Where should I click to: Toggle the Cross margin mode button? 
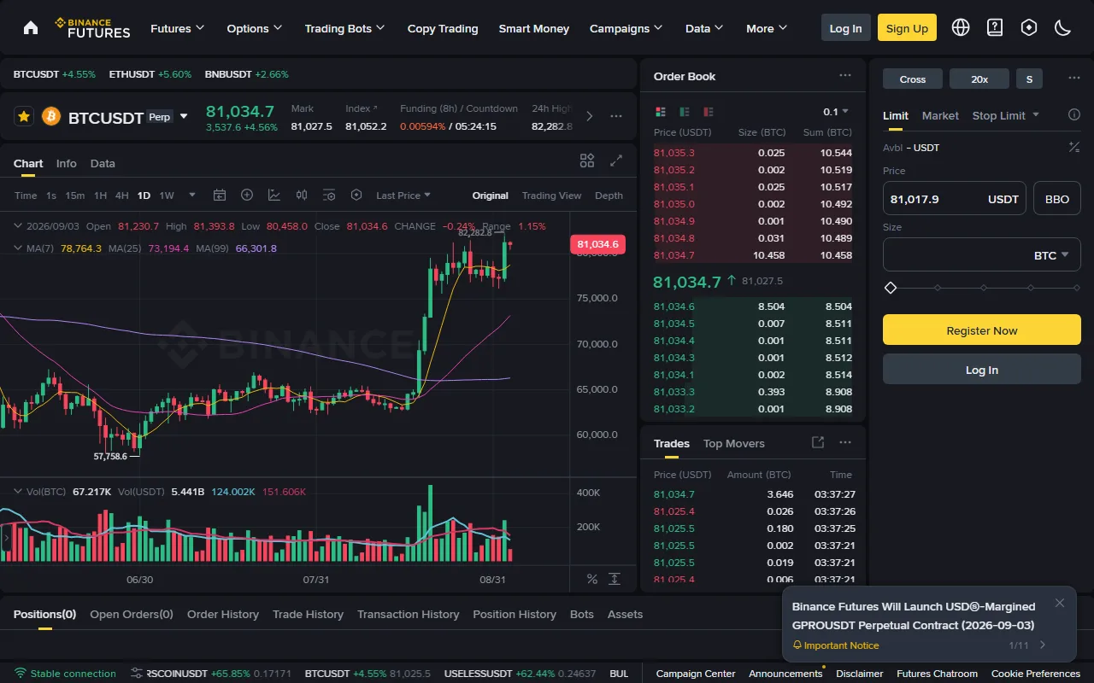point(913,79)
